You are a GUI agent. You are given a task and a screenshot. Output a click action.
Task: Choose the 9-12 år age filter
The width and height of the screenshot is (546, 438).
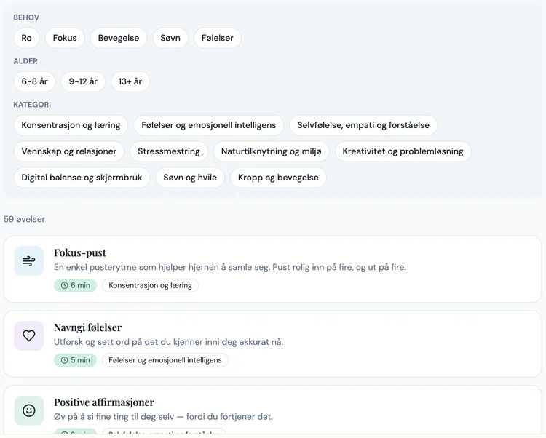click(83, 81)
